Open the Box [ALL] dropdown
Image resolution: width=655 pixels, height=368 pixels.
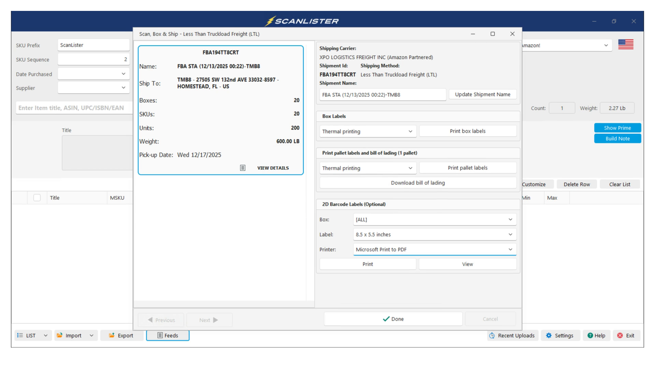coord(434,219)
